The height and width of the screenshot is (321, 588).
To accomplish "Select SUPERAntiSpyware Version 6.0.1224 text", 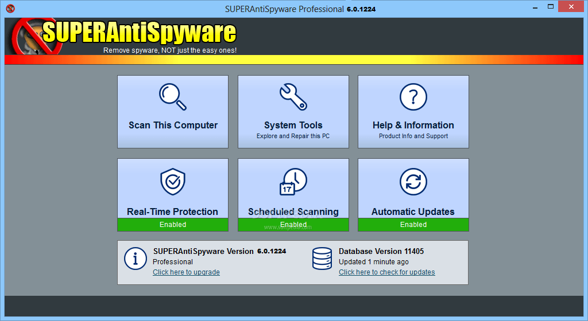I will [220, 251].
